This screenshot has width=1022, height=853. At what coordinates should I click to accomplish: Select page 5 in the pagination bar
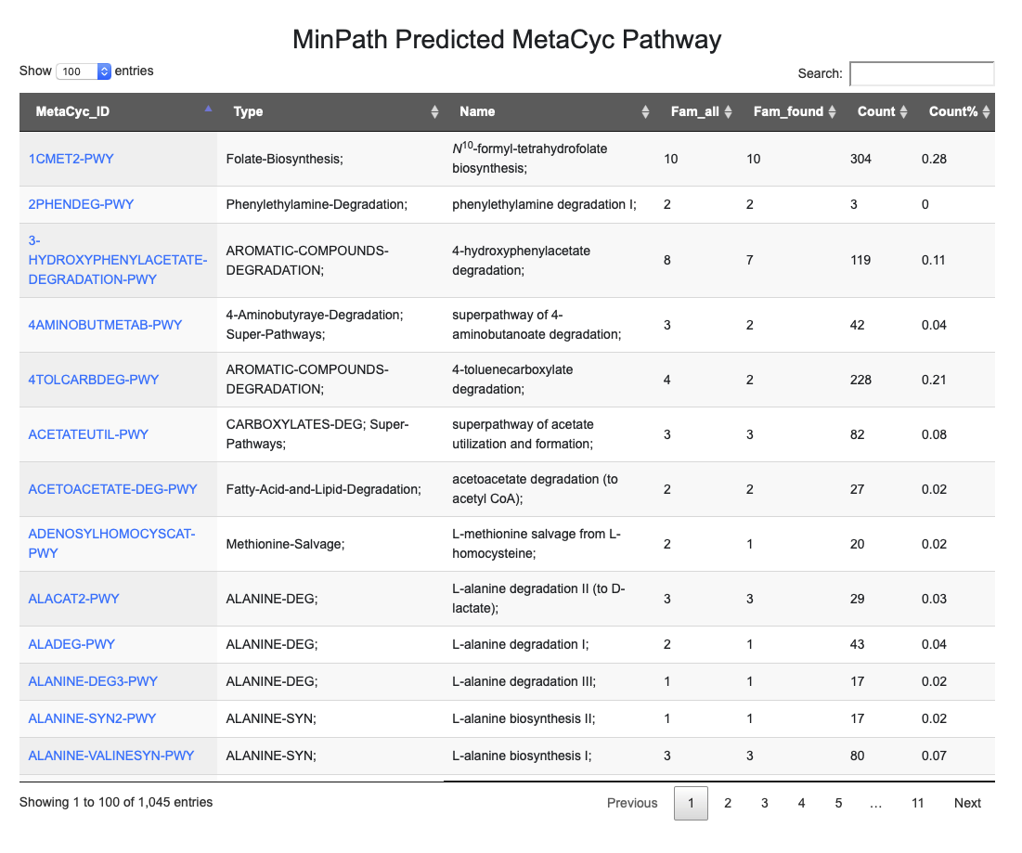coord(838,803)
